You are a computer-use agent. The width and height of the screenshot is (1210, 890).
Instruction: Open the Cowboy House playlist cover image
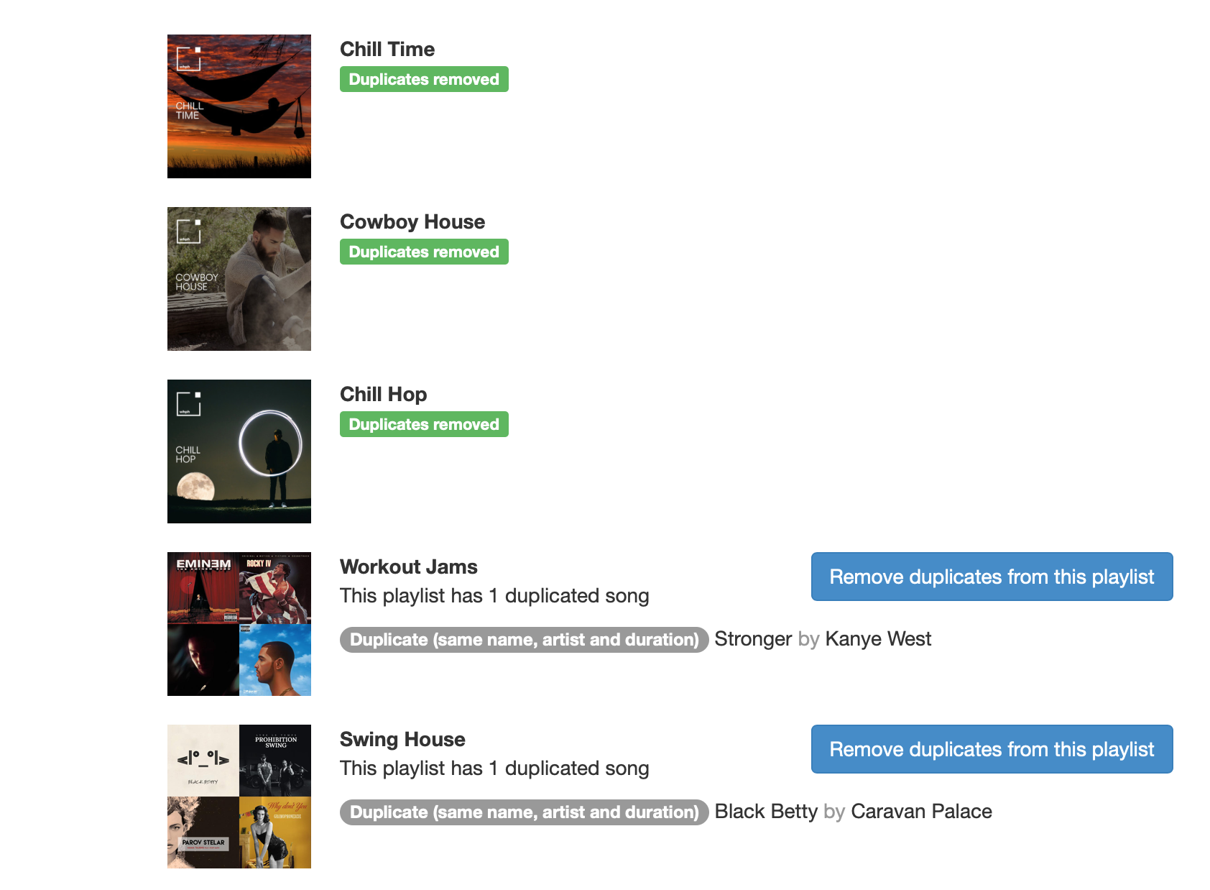point(239,279)
